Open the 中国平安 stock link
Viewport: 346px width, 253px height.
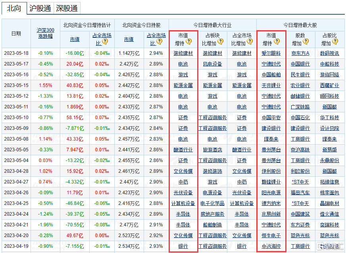coord(271,118)
